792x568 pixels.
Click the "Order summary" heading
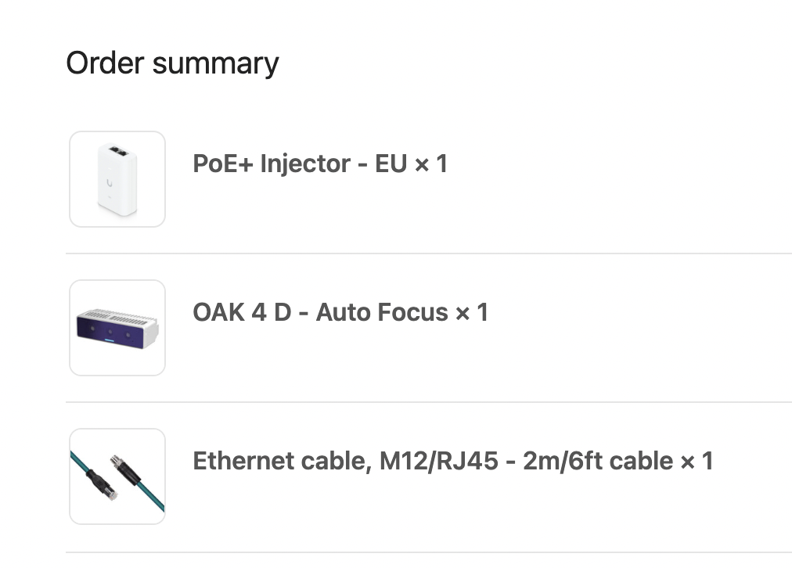pyautogui.click(x=172, y=63)
